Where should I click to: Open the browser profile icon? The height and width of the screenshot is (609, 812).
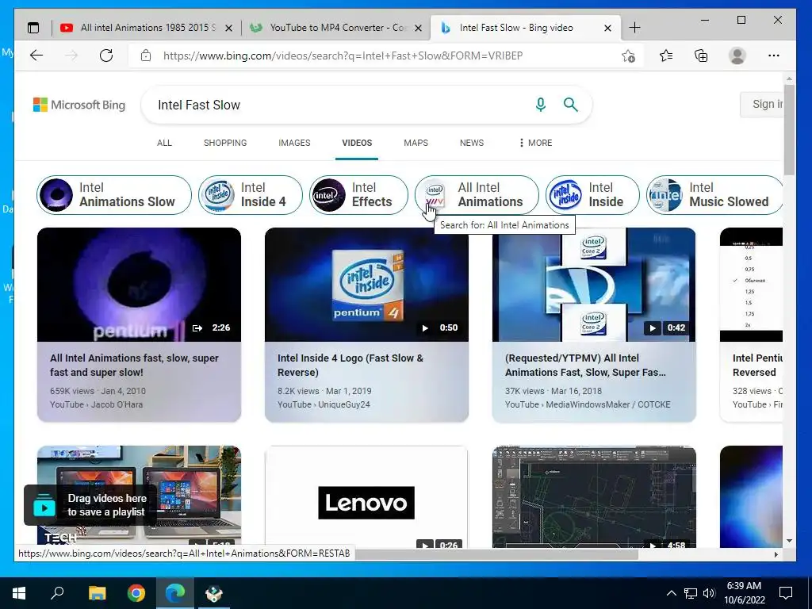[x=737, y=56]
